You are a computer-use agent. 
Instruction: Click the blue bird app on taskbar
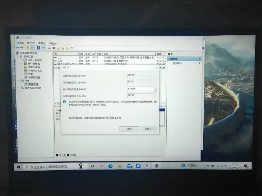coord(139,166)
